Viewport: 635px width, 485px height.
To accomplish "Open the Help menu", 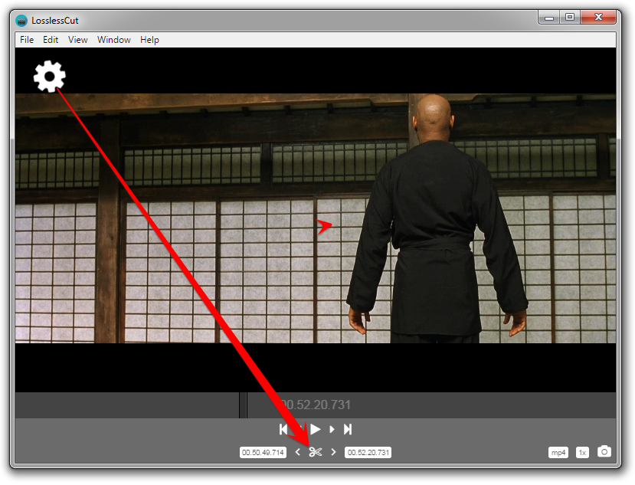I will pyautogui.click(x=149, y=40).
